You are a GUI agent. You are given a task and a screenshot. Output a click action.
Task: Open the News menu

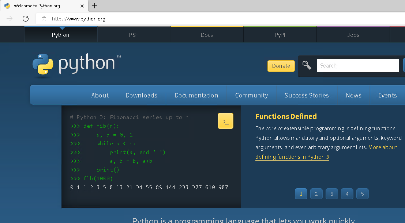tap(354, 95)
